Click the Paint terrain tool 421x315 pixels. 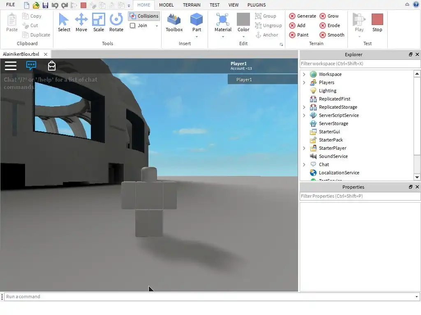[x=298, y=35]
